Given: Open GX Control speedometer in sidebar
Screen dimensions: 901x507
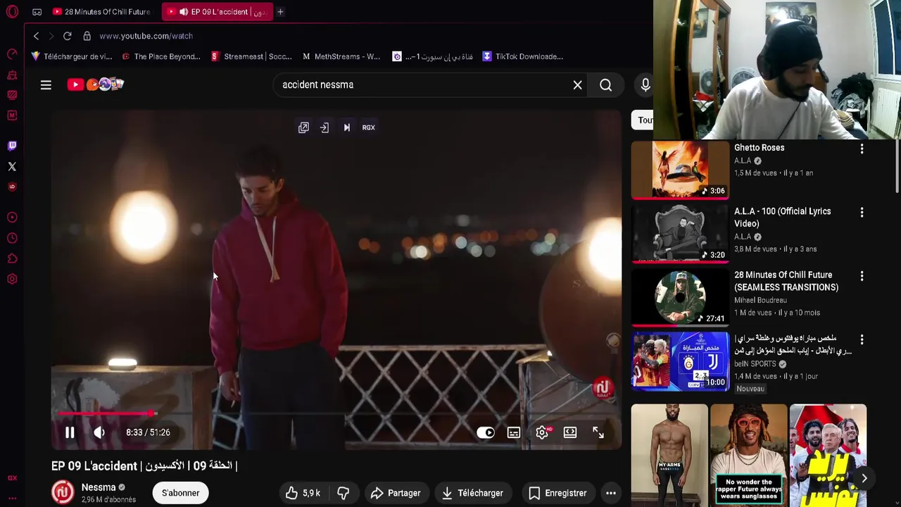Looking at the screenshot, I should pos(12,54).
